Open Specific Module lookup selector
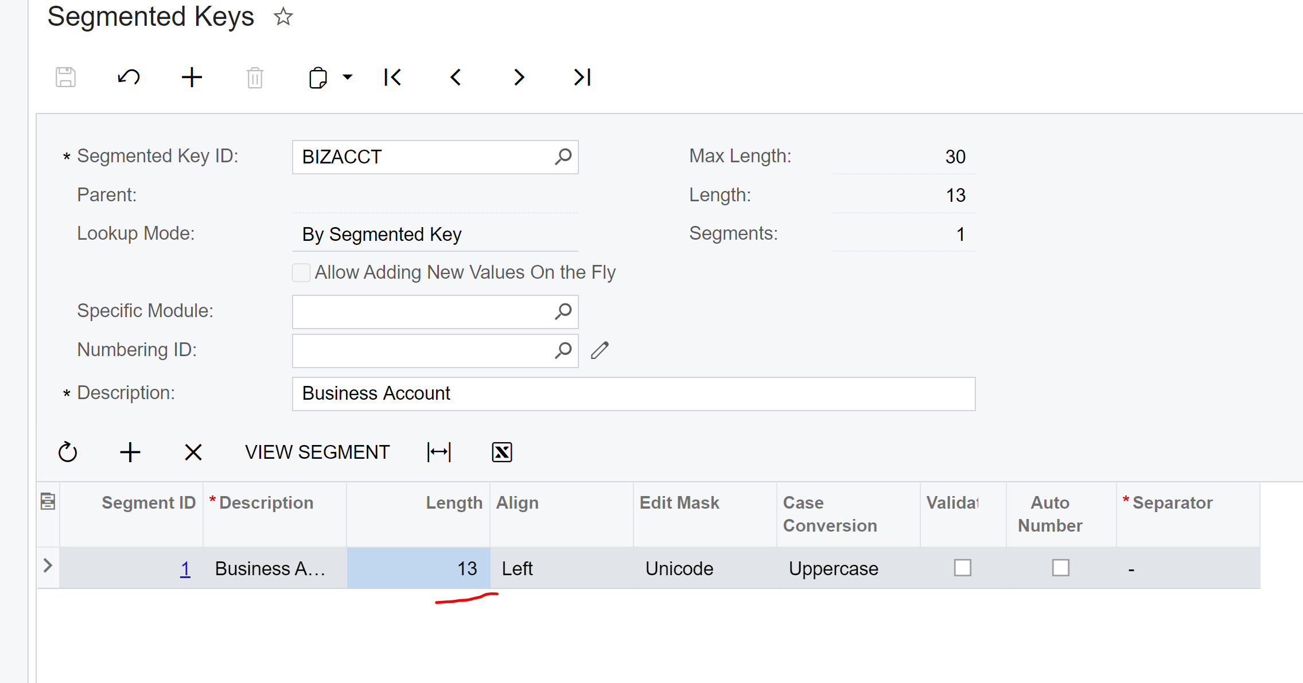1303x683 pixels. [x=563, y=311]
